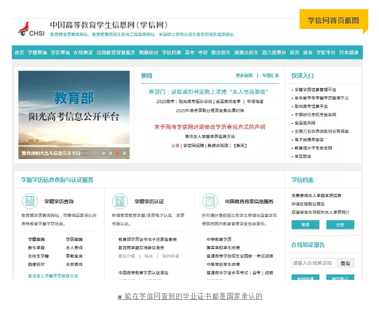379x310 pixels.
Task: Open 教育部学历证书电子注册备案表 link
Action: click(x=148, y=239)
